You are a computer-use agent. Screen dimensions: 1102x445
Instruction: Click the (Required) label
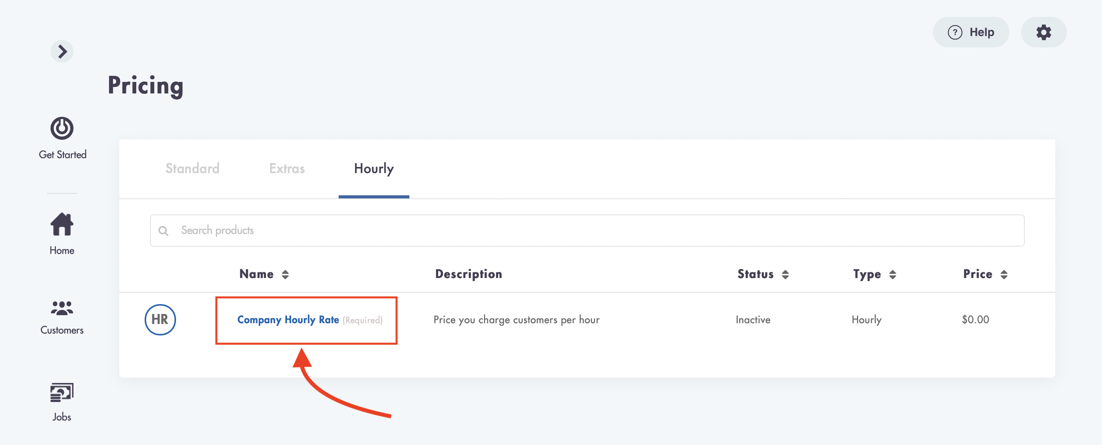click(362, 321)
